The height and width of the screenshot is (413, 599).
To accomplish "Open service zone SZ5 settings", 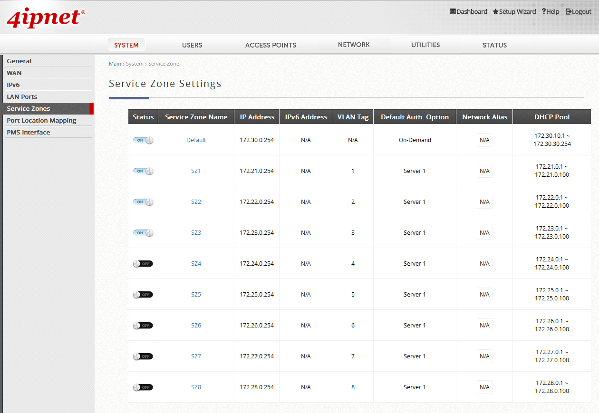I will pyautogui.click(x=196, y=294).
